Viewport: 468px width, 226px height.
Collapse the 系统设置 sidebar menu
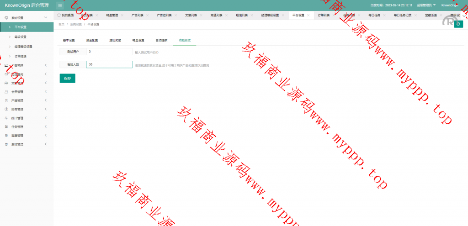[45, 17]
